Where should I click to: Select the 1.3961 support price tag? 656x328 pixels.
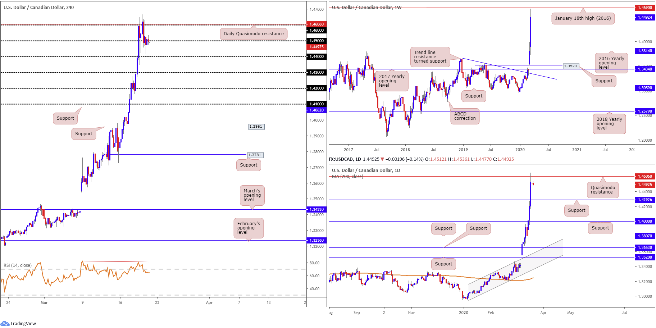[256, 127]
